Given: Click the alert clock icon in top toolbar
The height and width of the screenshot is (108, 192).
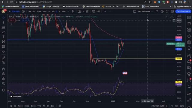Looking at the screenshot, I should coord(93,11).
